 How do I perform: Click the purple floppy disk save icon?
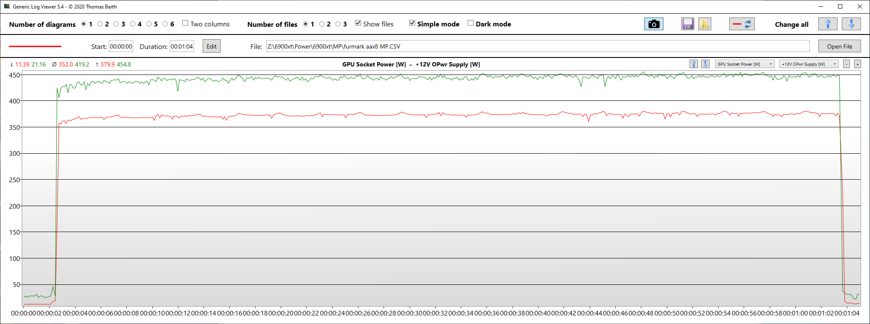click(687, 24)
